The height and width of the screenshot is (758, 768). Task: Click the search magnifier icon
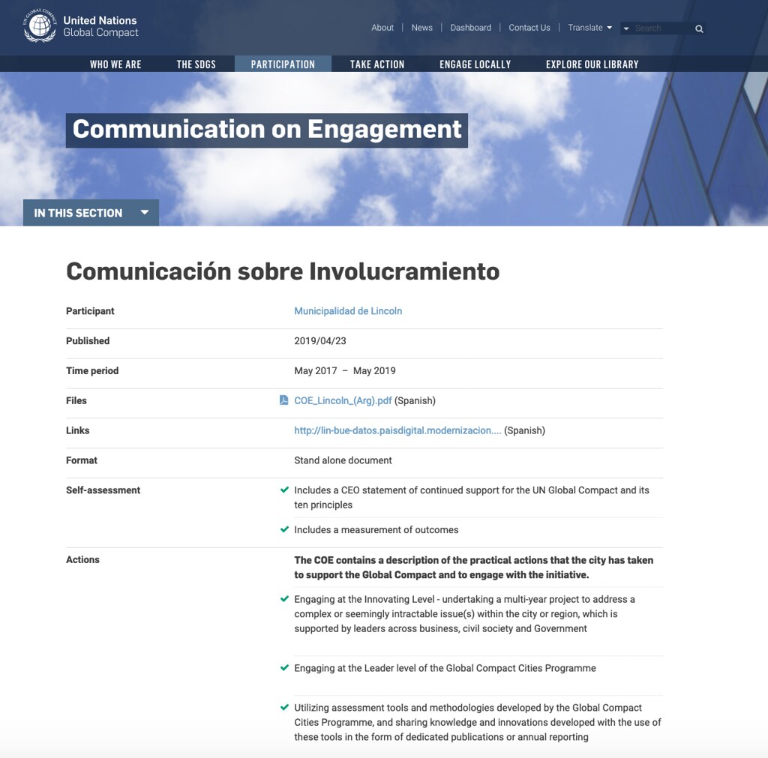pyautogui.click(x=700, y=29)
